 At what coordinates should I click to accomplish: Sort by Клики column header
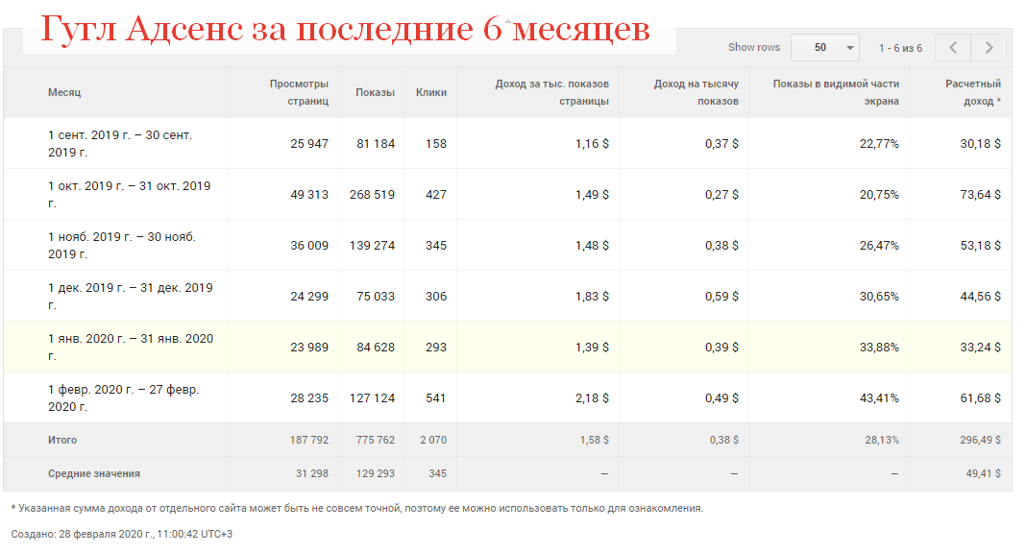click(x=431, y=92)
